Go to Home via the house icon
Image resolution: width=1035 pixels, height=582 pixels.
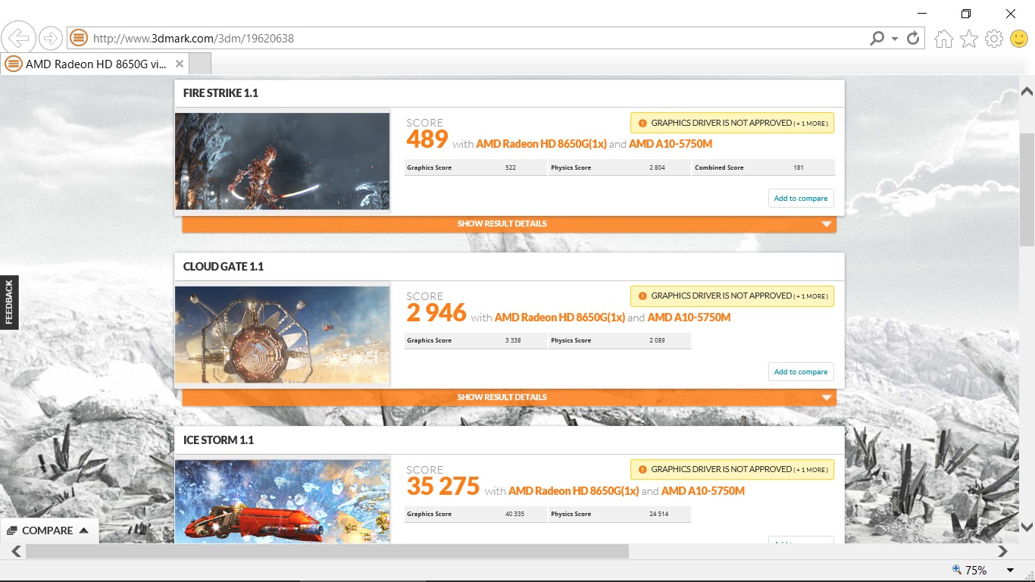click(944, 39)
